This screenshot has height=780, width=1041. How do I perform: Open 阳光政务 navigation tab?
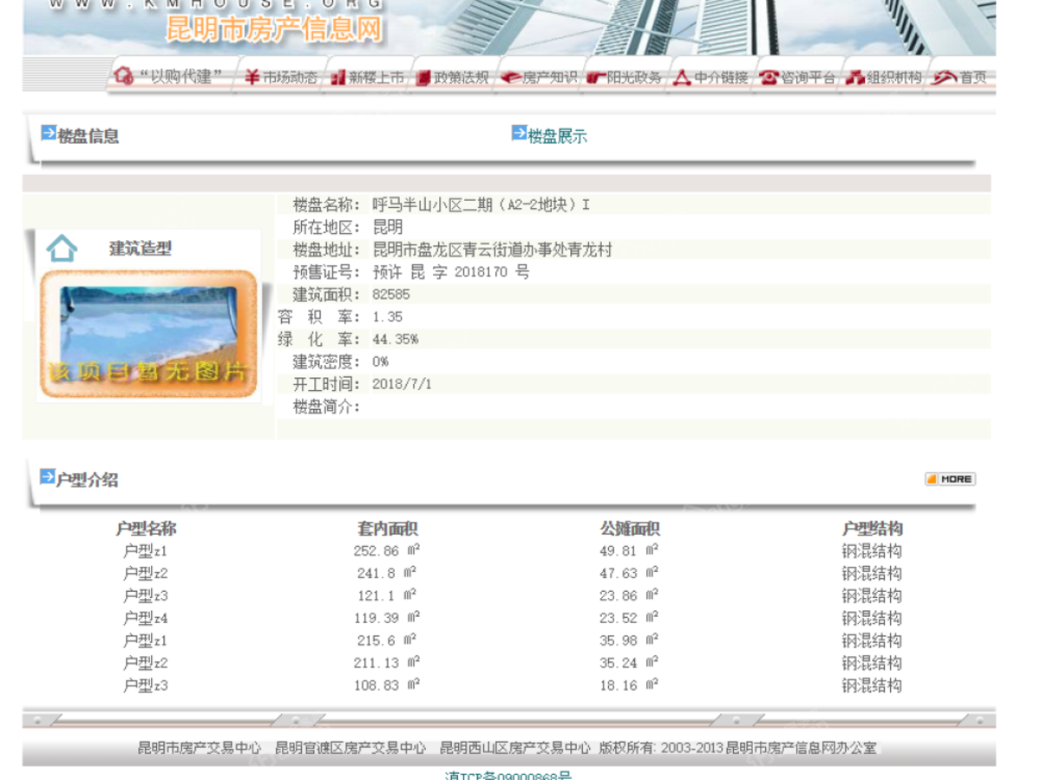(x=625, y=77)
